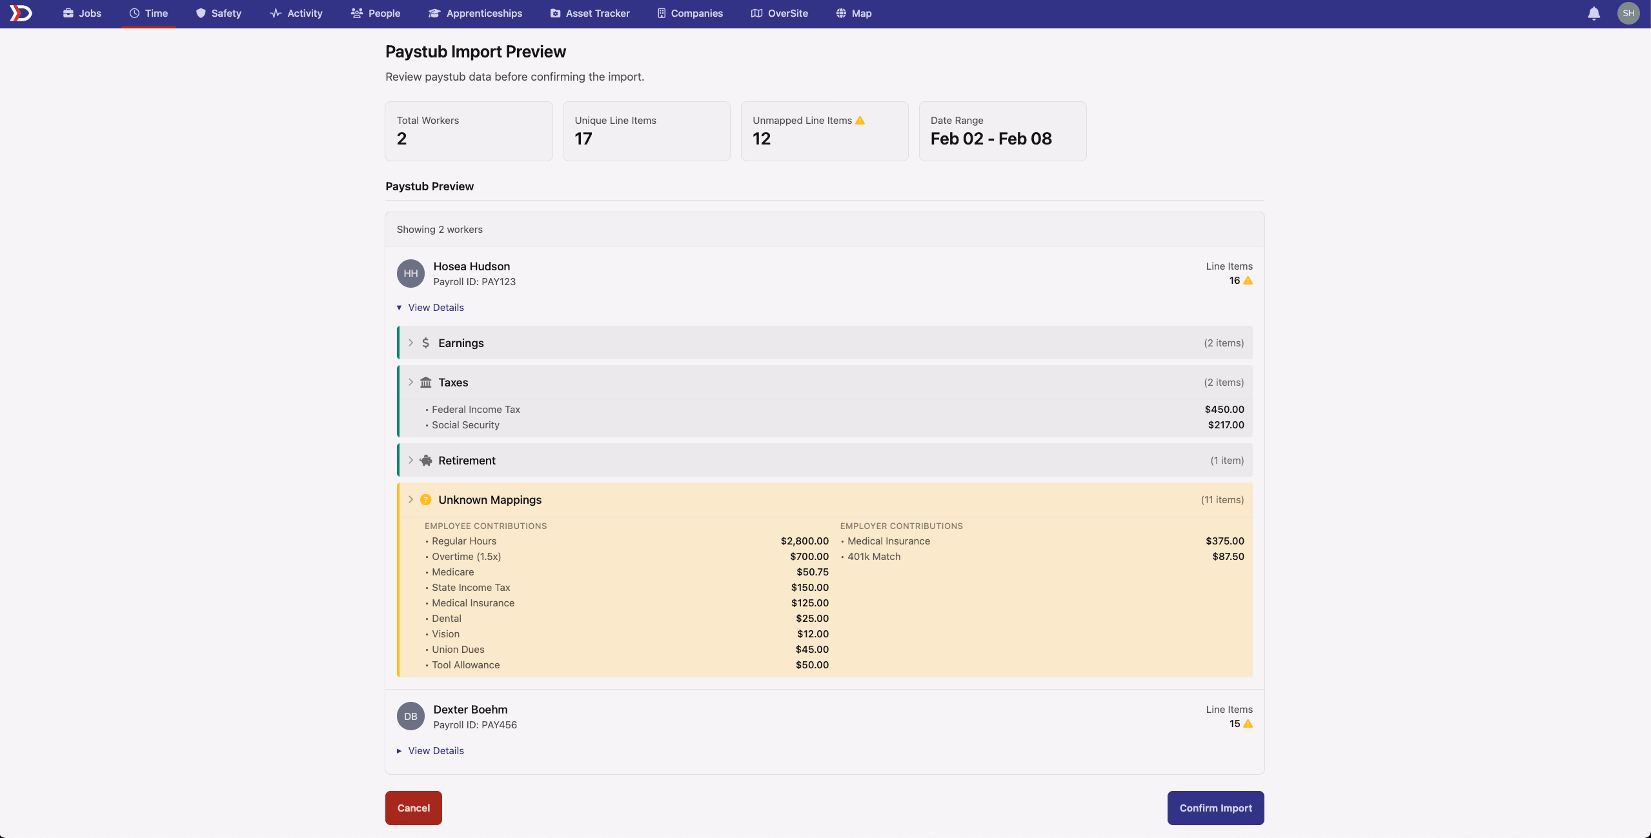Open the SH user avatar menu
The height and width of the screenshot is (838, 1651).
click(x=1628, y=13)
